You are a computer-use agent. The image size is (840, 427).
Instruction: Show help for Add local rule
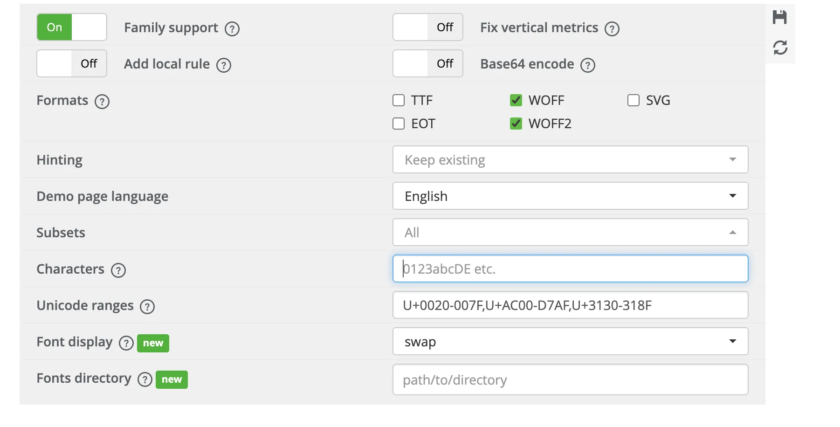[224, 65]
